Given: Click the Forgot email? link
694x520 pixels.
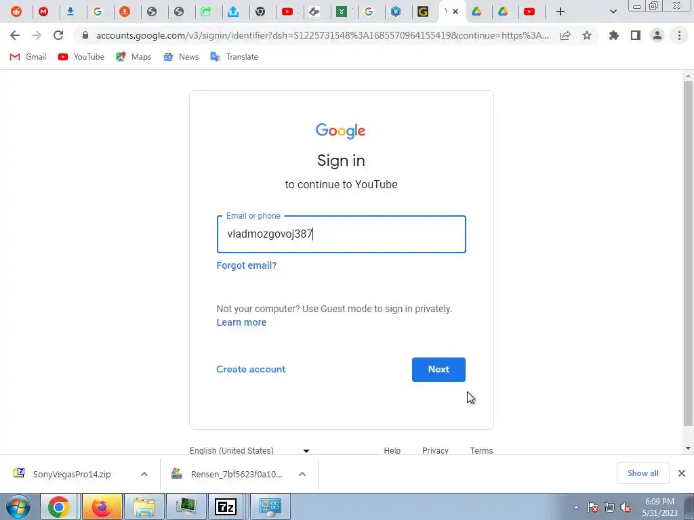Looking at the screenshot, I should click(x=247, y=265).
